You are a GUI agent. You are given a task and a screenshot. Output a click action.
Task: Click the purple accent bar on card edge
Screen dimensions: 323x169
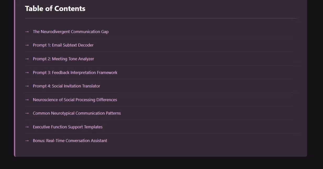click(15, 78)
